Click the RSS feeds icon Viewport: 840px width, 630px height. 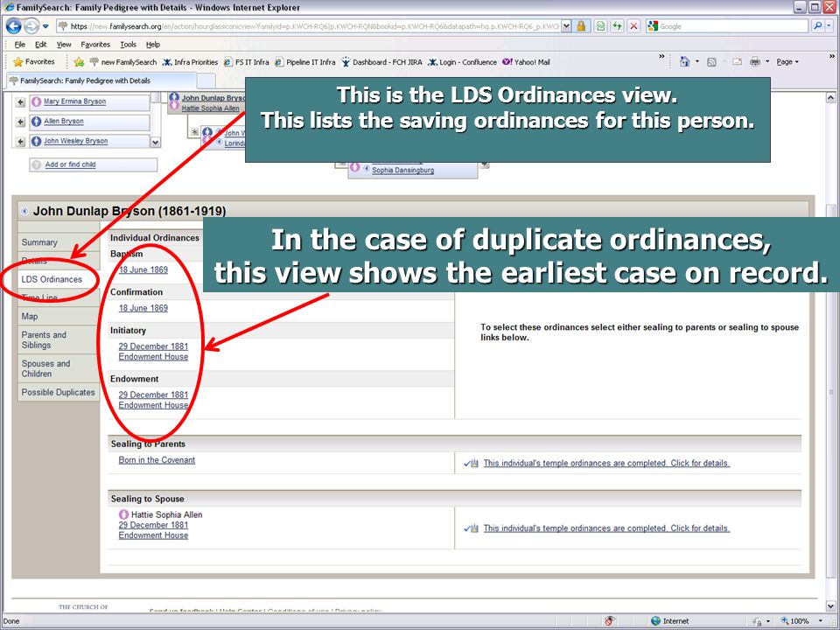point(711,62)
